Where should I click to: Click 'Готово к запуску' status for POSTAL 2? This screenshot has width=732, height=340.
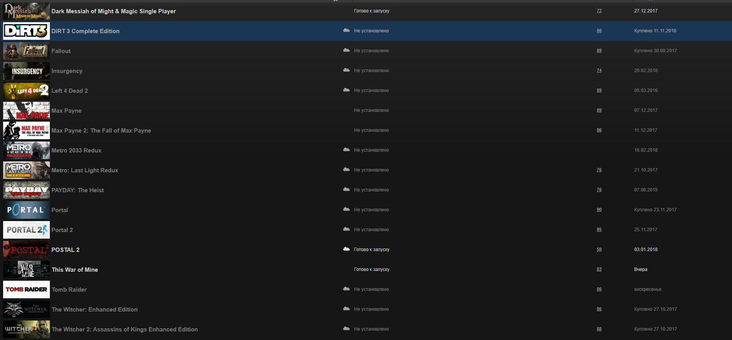(372, 250)
